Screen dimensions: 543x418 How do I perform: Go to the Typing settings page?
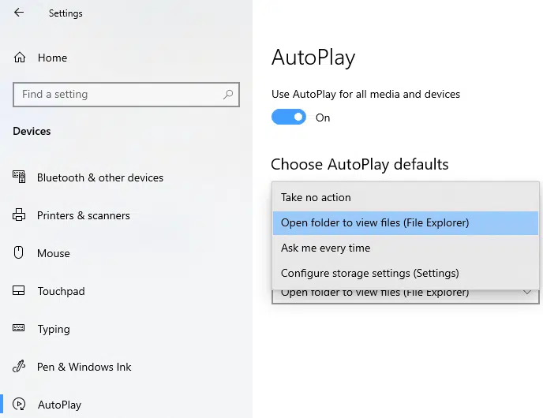(x=54, y=329)
